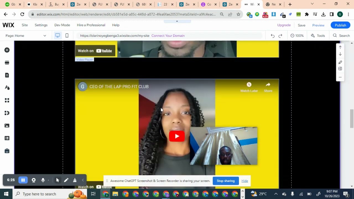Open the Settings menu
Image resolution: width=354 pixels, height=199 pixels.
coord(41,25)
